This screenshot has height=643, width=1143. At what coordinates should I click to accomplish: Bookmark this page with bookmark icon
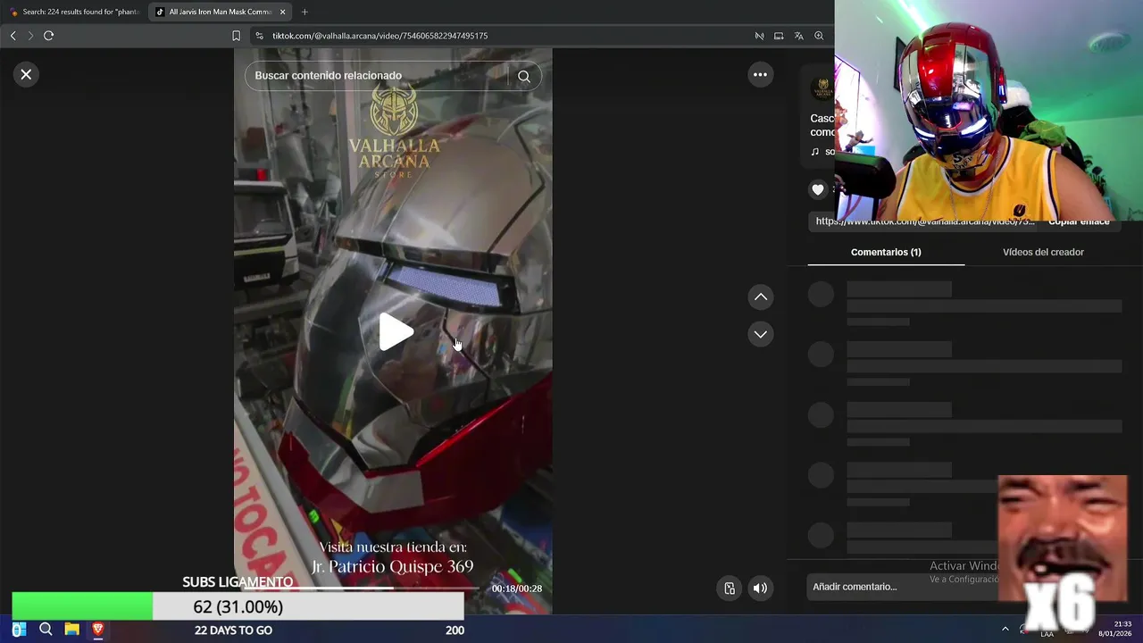pyautogui.click(x=236, y=36)
